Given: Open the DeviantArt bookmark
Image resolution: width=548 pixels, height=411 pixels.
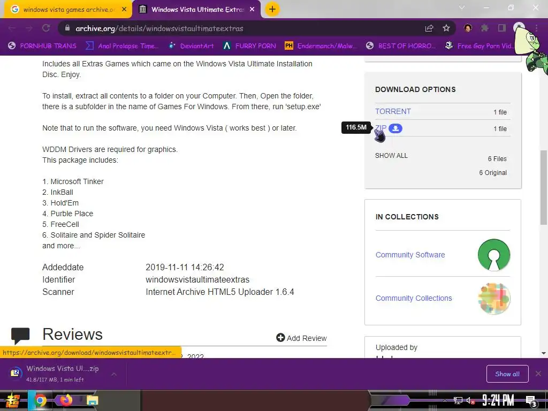Looking at the screenshot, I should 191,46.
